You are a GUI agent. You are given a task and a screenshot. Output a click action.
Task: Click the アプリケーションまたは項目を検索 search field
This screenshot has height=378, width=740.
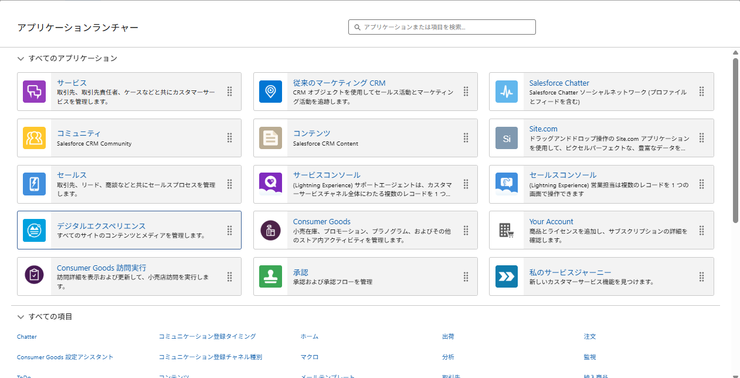tap(442, 27)
